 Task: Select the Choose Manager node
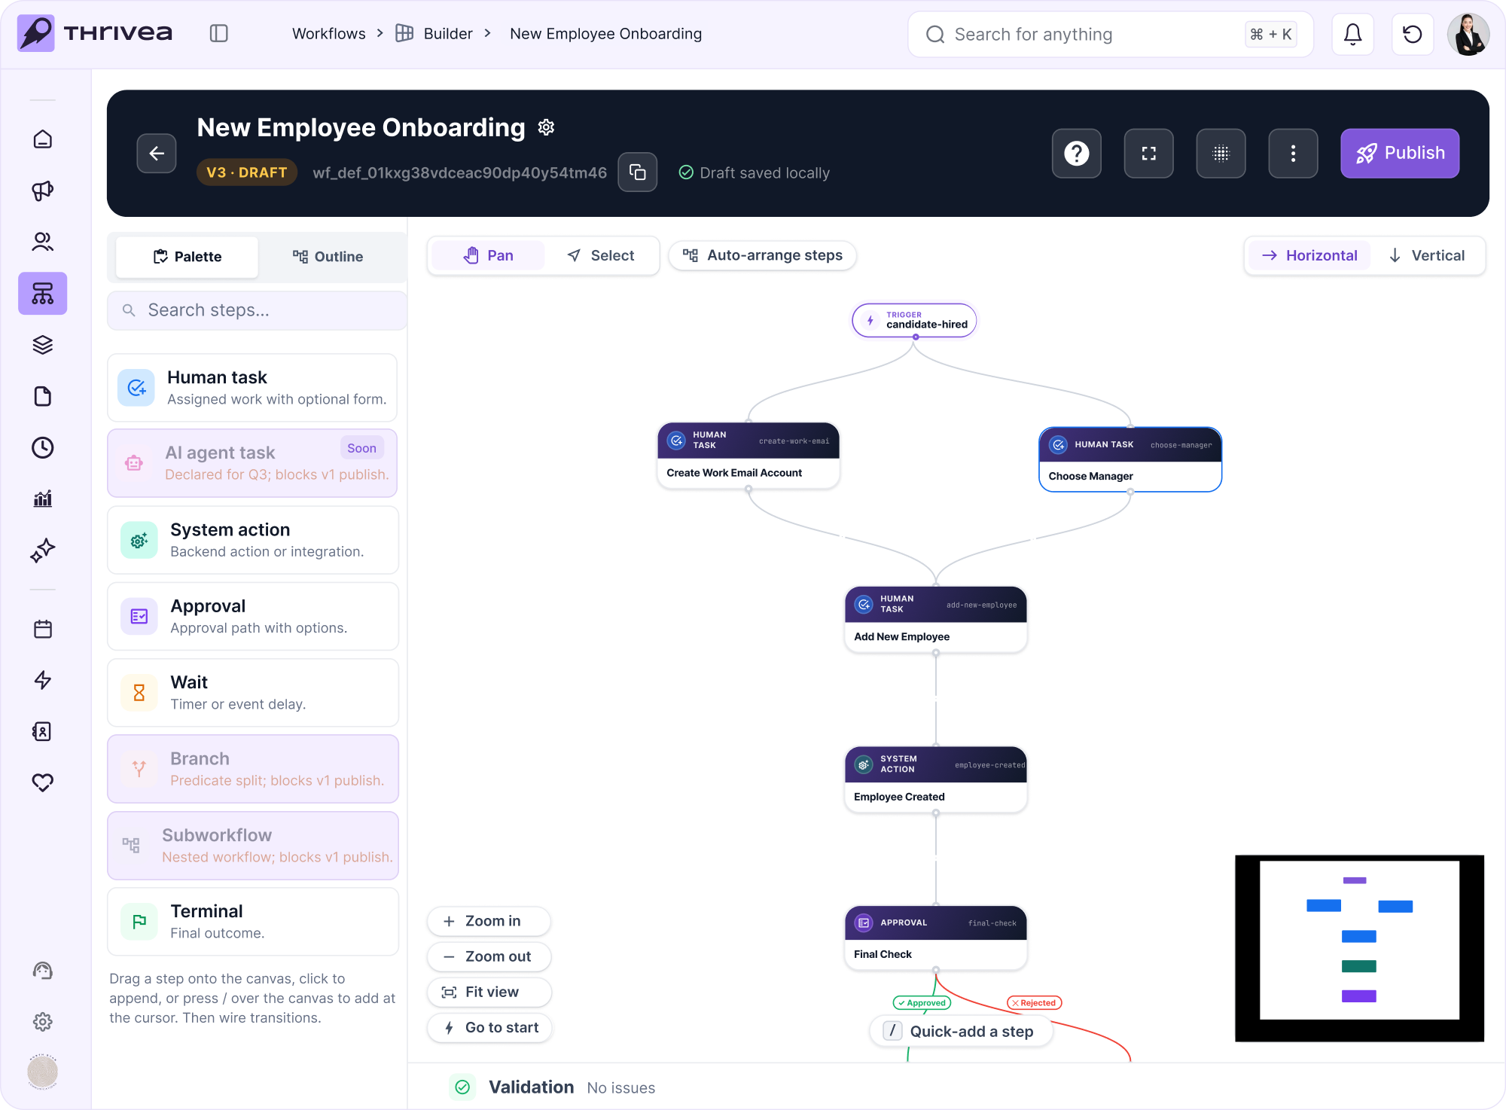1130,459
